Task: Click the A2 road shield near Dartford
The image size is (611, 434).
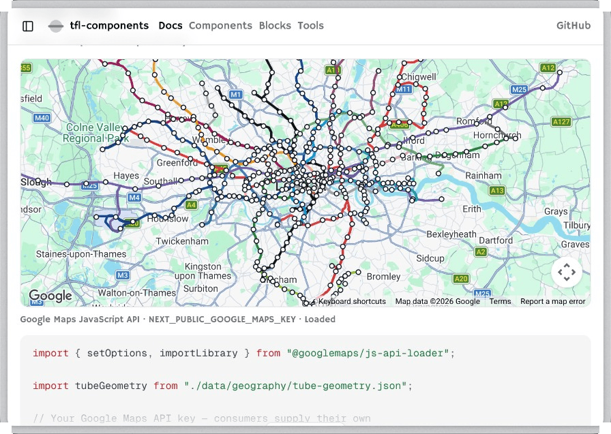Action: [x=481, y=252]
